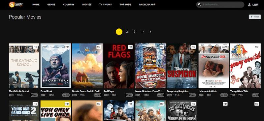The image size is (264, 121).
Task: Click the Boonie Bears: Back to Earth title
Action: [x=86, y=91]
